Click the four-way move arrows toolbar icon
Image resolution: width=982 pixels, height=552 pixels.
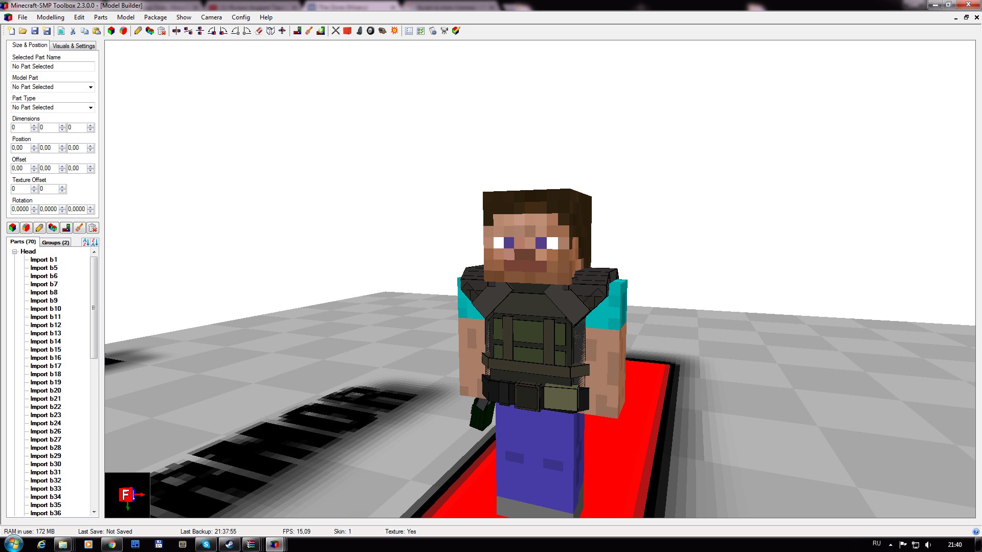click(282, 31)
